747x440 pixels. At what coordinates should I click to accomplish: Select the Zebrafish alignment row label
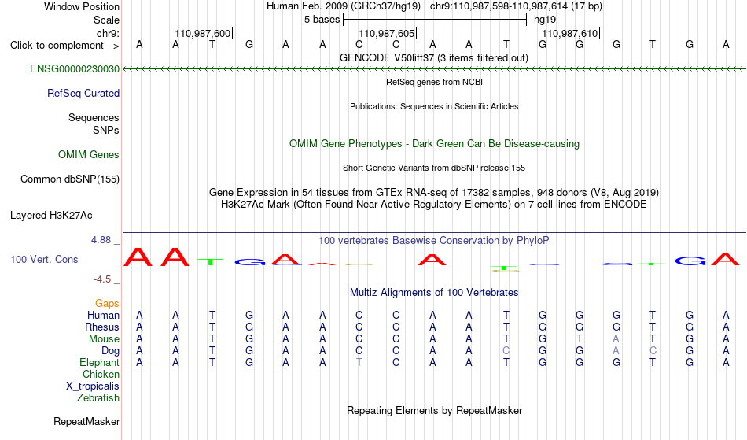98,398
